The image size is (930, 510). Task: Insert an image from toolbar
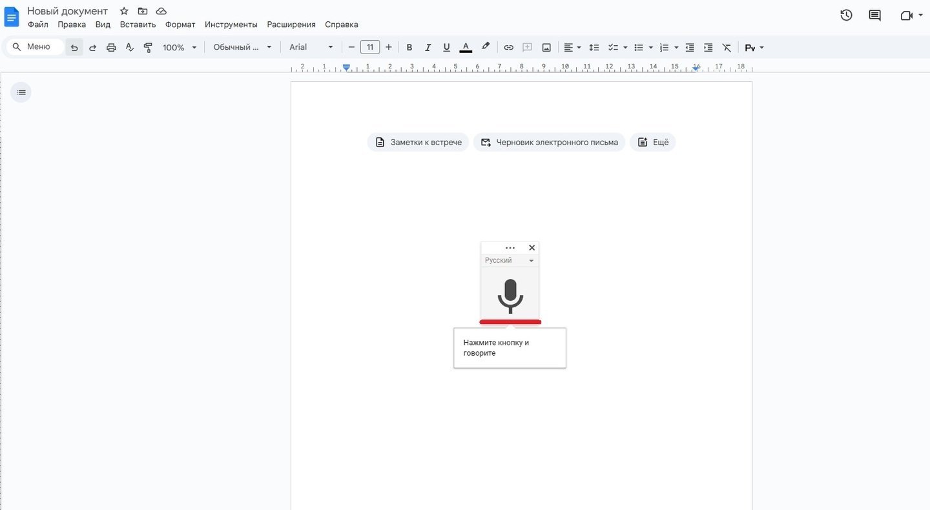(546, 47)
